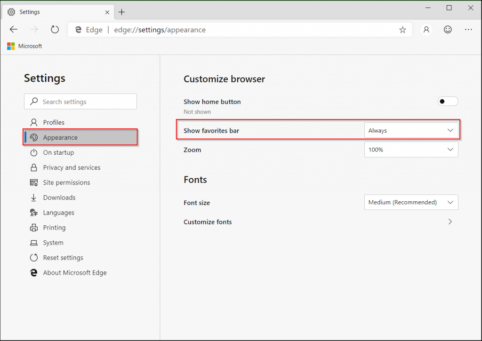Enable the Show home button toggle
482x341 pixels.
tap(447, 101)
